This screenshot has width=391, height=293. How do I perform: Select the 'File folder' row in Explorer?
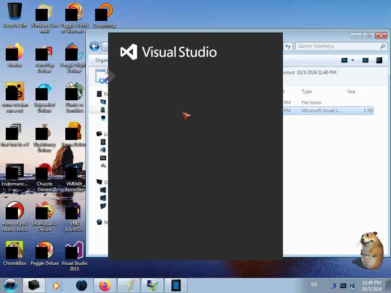pyautogui.click(x=328, y=102)
